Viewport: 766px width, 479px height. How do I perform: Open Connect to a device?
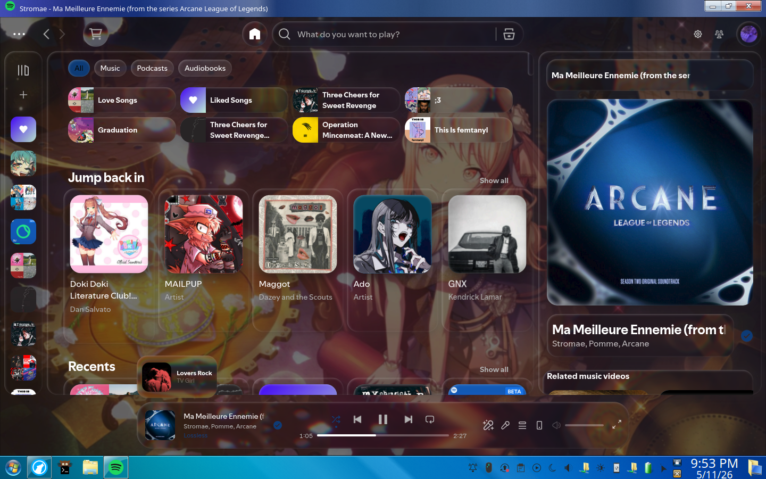pos(539,425)
